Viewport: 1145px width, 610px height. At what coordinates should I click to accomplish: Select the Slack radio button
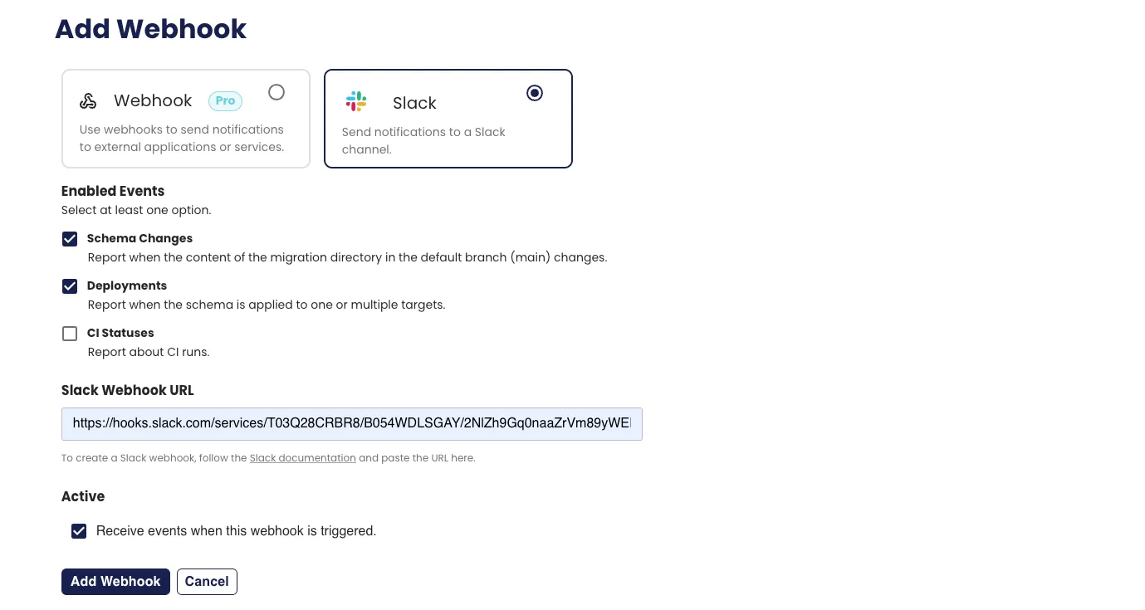tap(535, 93)
